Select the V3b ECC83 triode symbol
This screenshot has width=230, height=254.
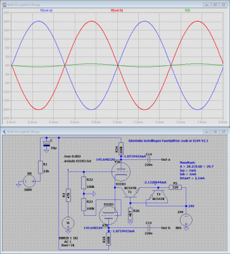(108, 215)
